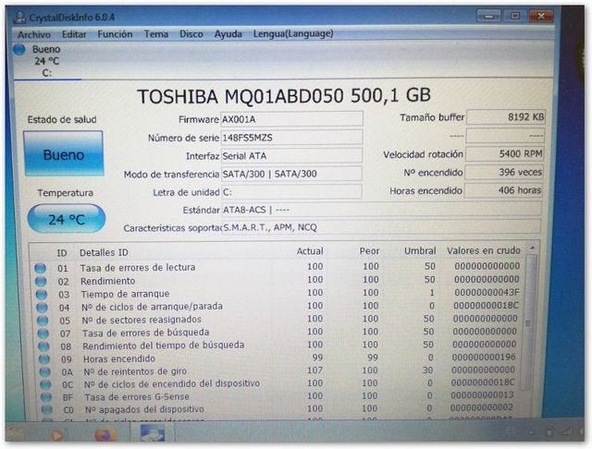Click the power-on hours field 406 horas

(503, 190)
